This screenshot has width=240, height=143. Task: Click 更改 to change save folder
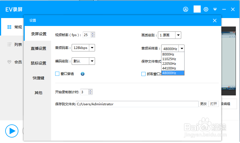[203, 104]
